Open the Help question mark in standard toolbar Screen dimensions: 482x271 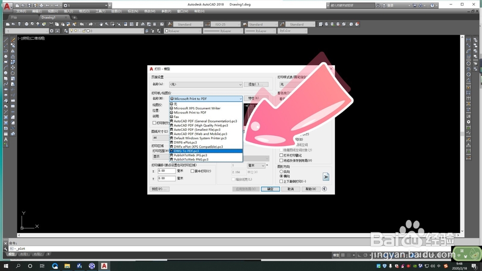tap(161, 24)
